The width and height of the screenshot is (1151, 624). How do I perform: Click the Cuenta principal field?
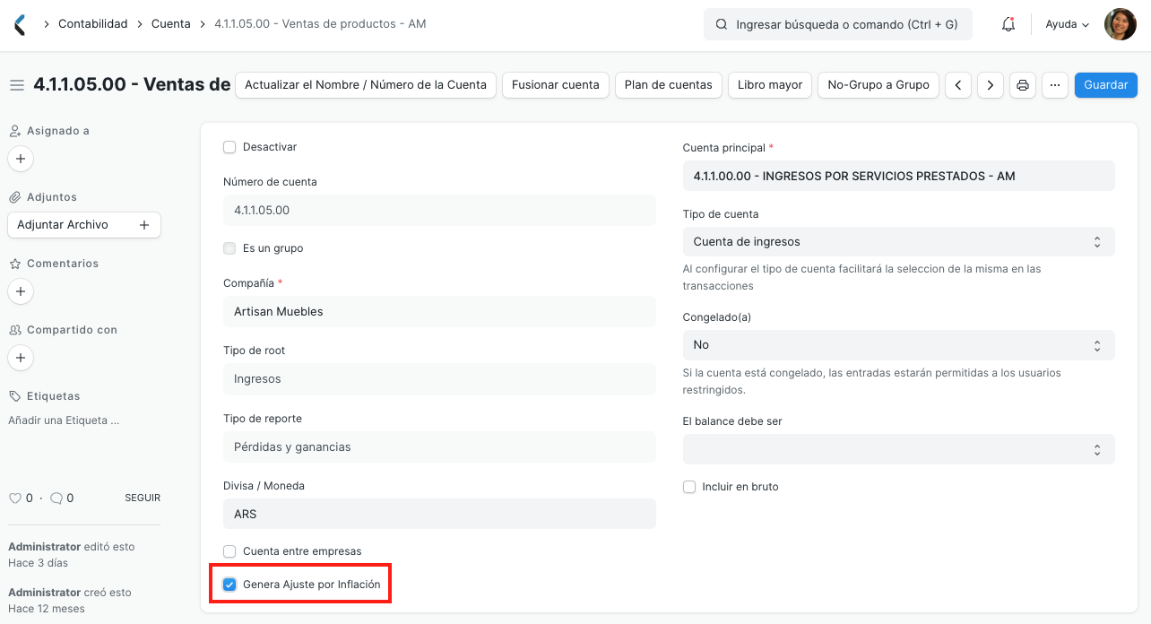(898, 177)
